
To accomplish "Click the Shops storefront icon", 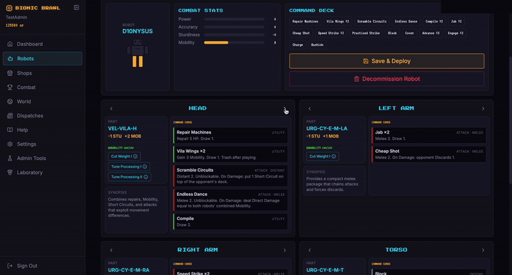I will [x=10, y=73].
